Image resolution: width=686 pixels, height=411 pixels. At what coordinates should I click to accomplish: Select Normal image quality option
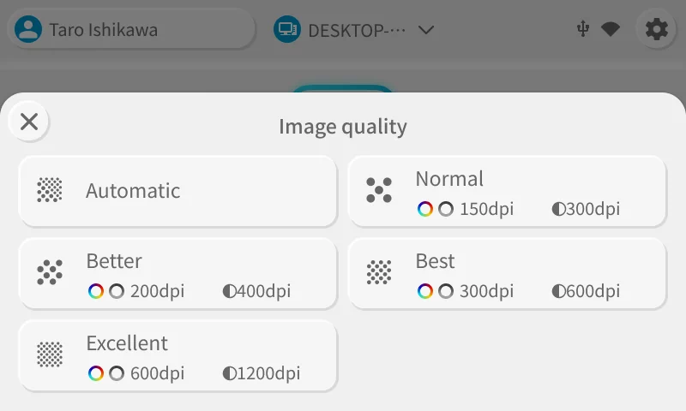(507, 191)
